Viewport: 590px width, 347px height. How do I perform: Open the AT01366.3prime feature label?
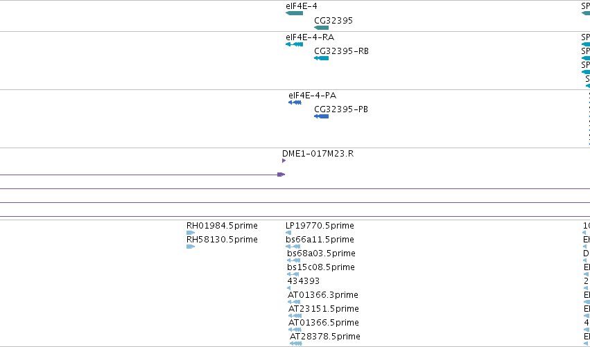pos(323,295)
